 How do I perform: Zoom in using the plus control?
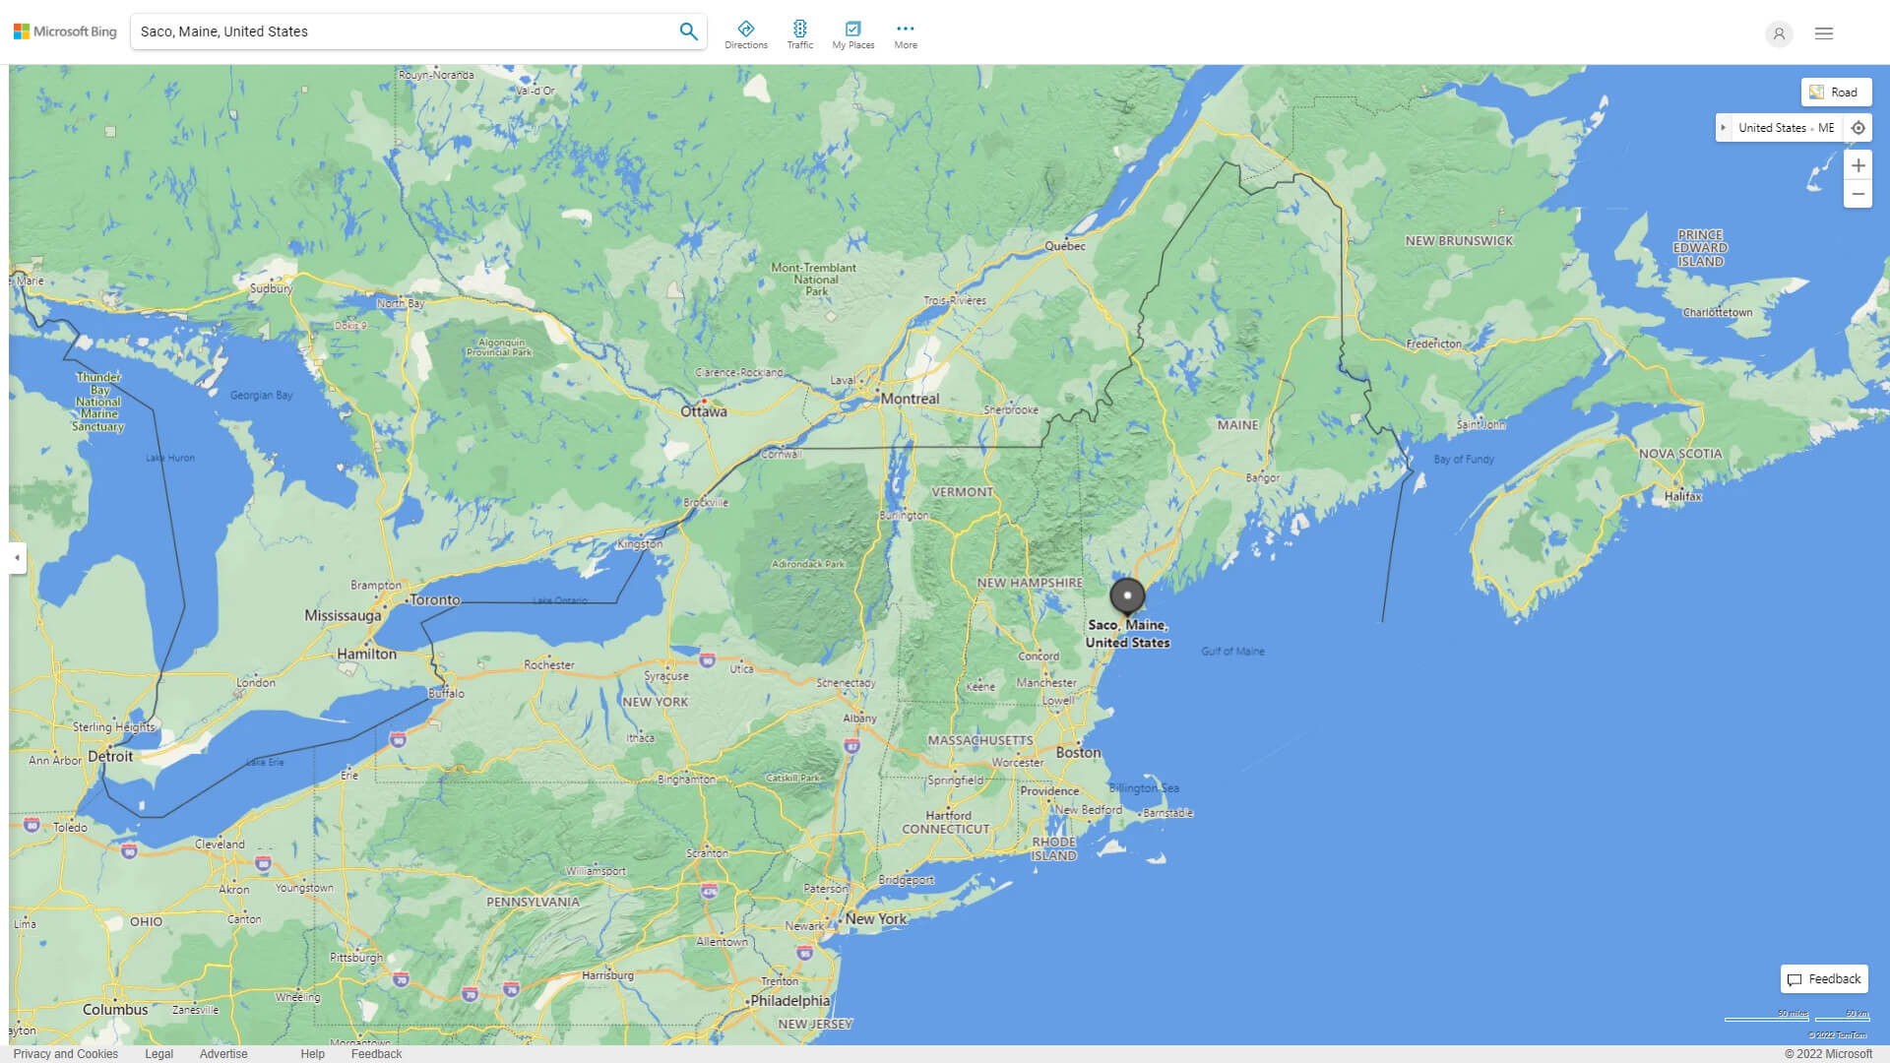[x=1858, y=165]
